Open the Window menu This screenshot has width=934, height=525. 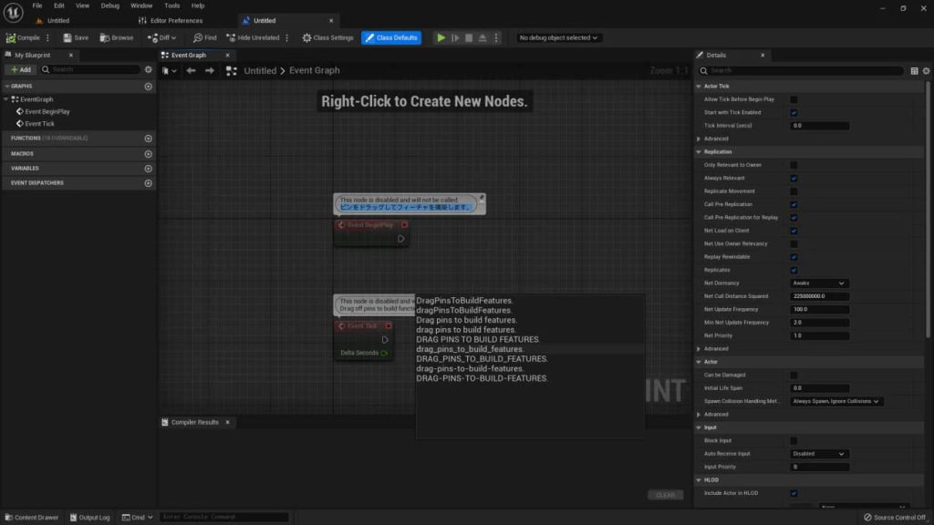(141, 5)
